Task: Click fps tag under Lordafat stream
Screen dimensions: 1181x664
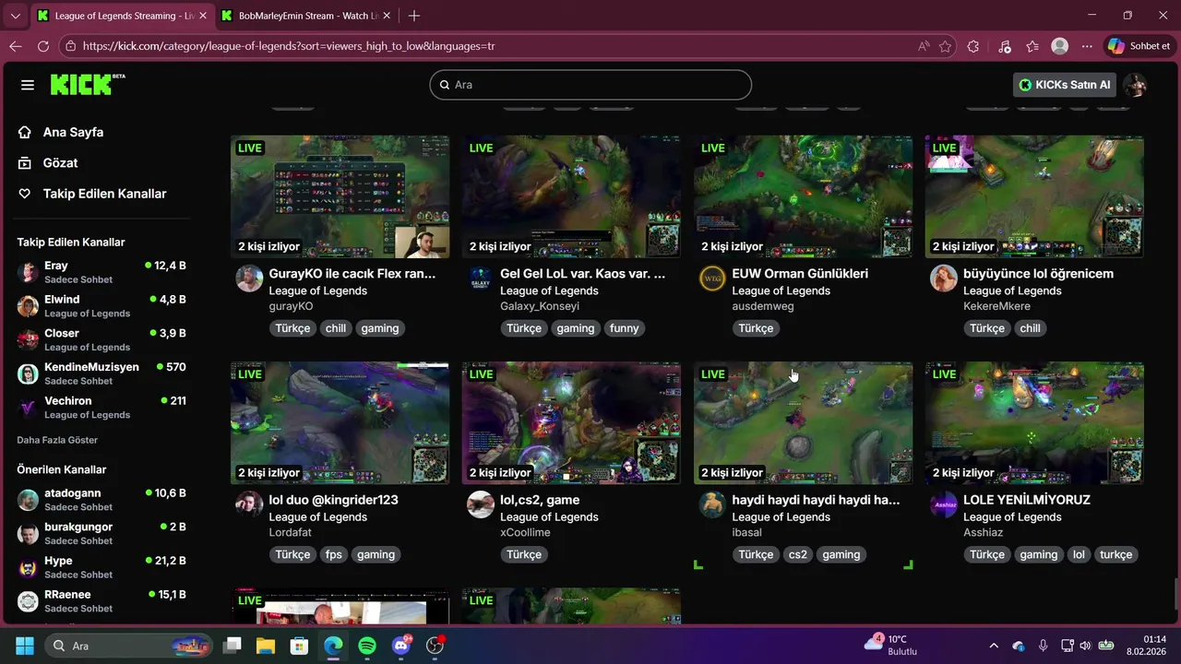Action: pyautogui.click(x=333, y=554)
